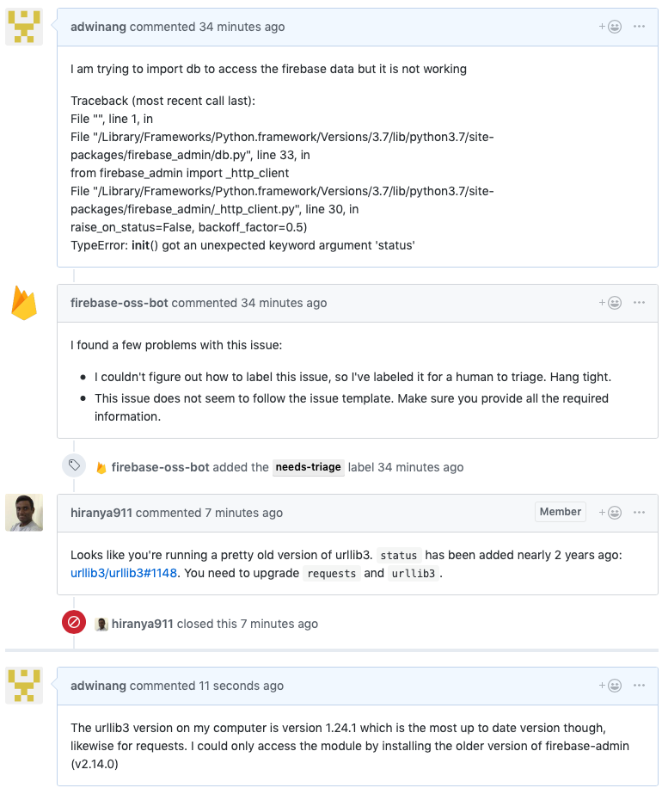Screen dimensions: 662x788
Task: Add reaction to adwinang's latest comment
Action: click(x=610, y=686)
